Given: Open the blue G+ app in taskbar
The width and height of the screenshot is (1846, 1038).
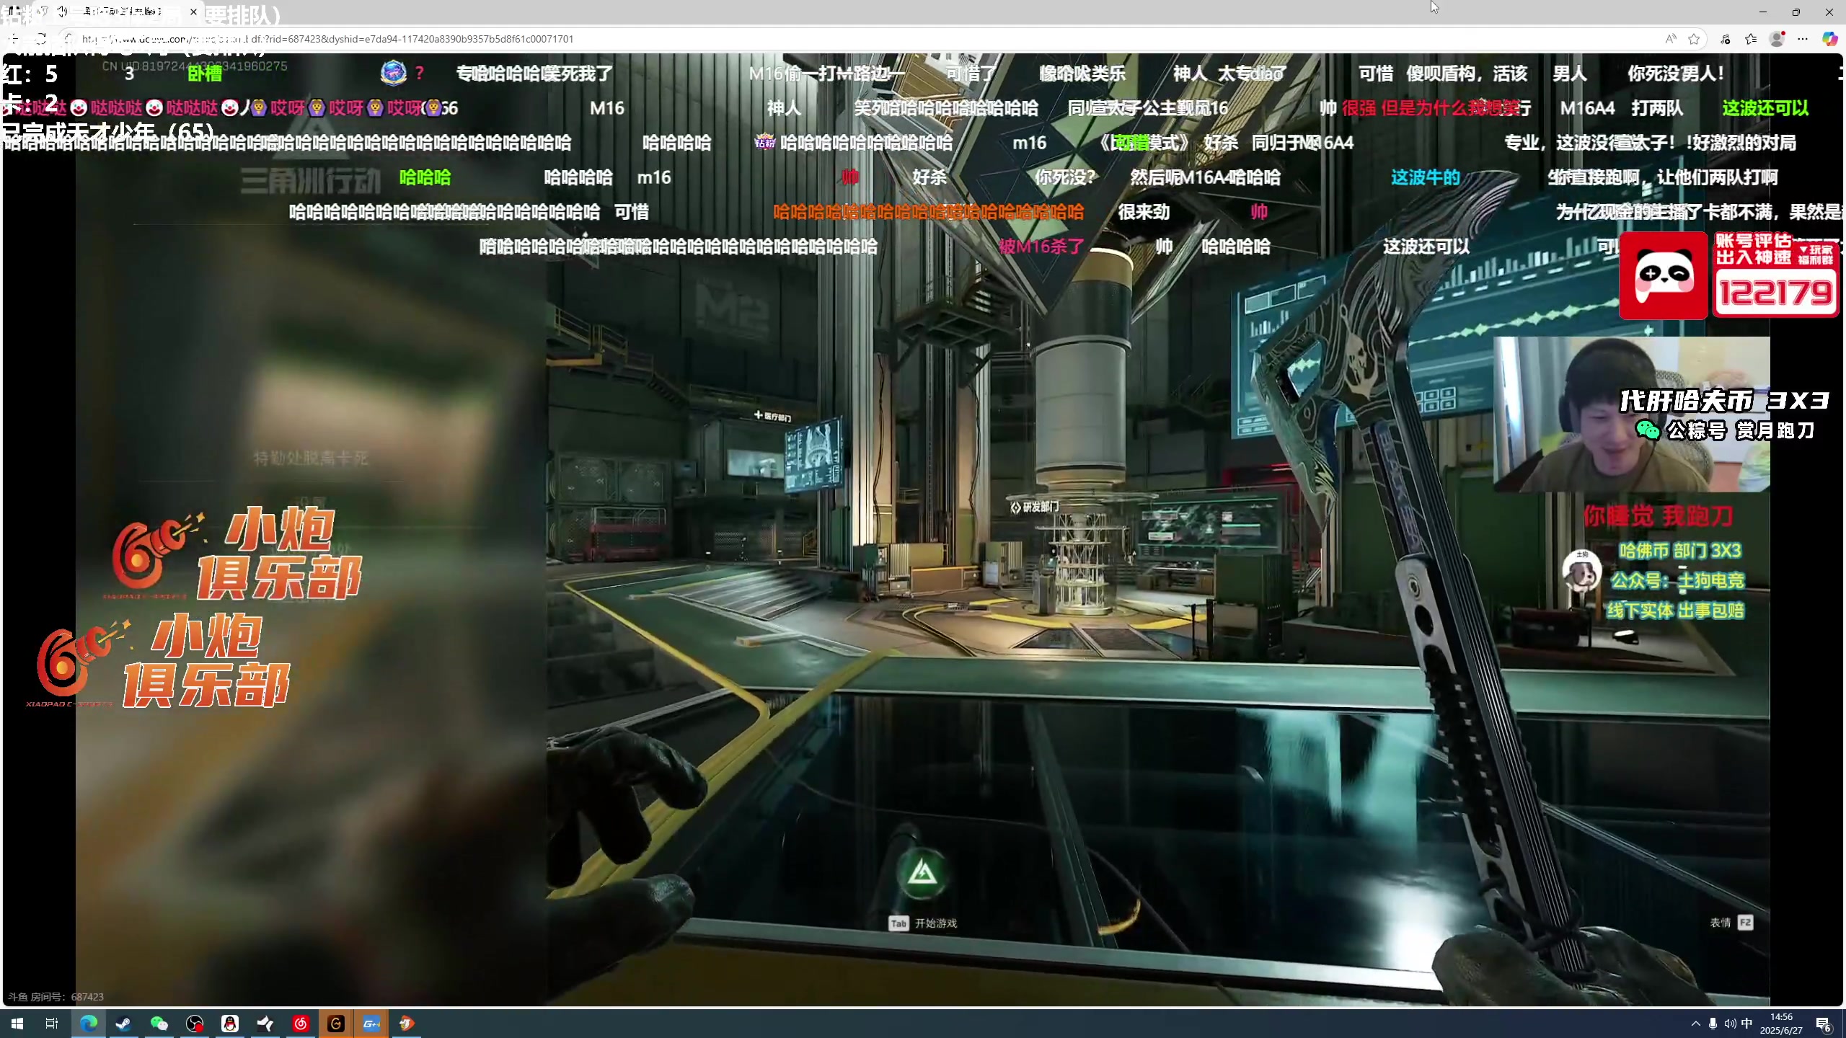Looking at the screenshot, I should (x=371, y=1024).
